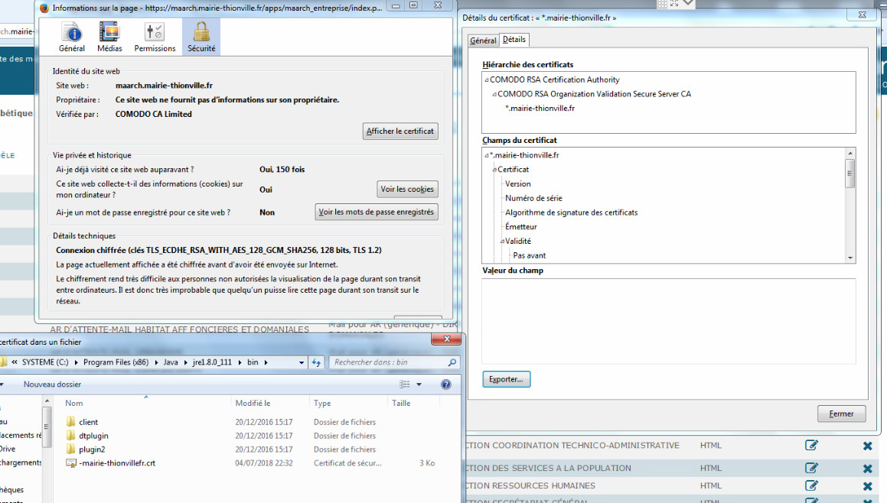Switch to the Général tab of certificate details
Viewport: 887px width, 503px height.
click(483, 40)
